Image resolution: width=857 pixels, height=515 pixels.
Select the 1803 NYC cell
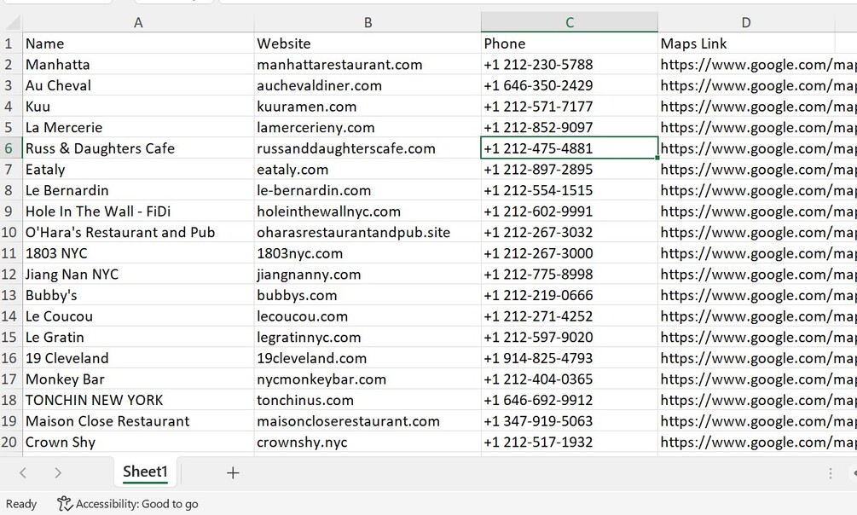tap(138, 253)
